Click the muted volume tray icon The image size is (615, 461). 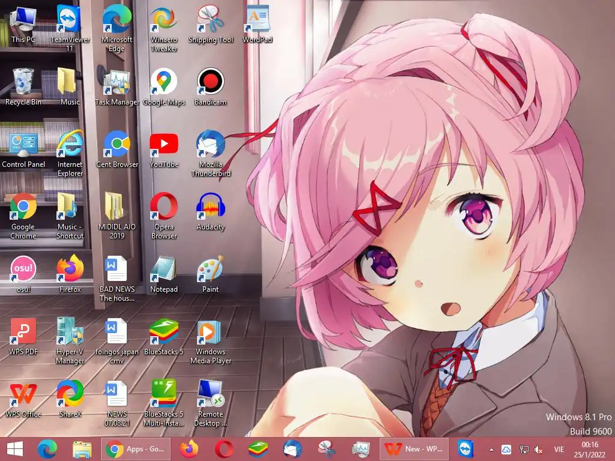pyautogui.click(x=539, y=449)
